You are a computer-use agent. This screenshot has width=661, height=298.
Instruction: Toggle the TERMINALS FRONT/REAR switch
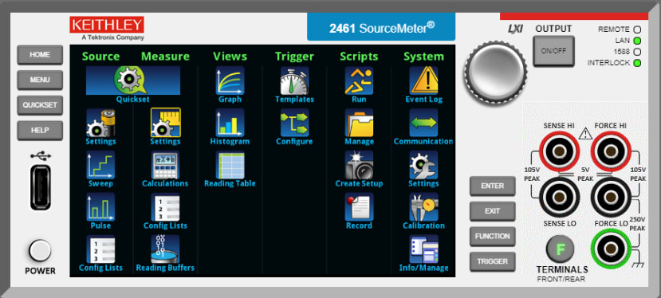(x=561, y=249)
